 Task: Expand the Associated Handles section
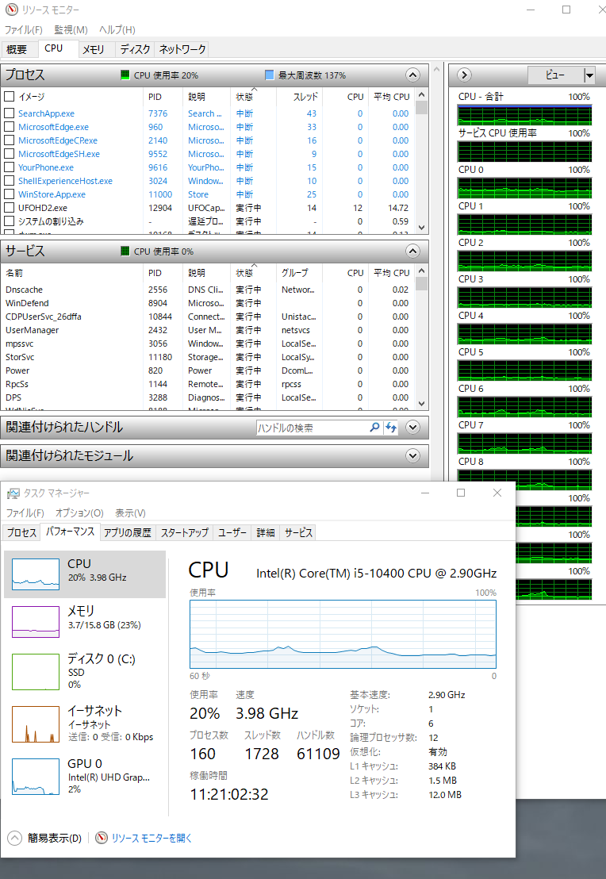click(412, 428)
